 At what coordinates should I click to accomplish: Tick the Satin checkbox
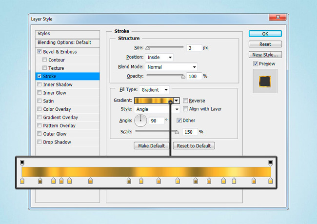(40, 101)
